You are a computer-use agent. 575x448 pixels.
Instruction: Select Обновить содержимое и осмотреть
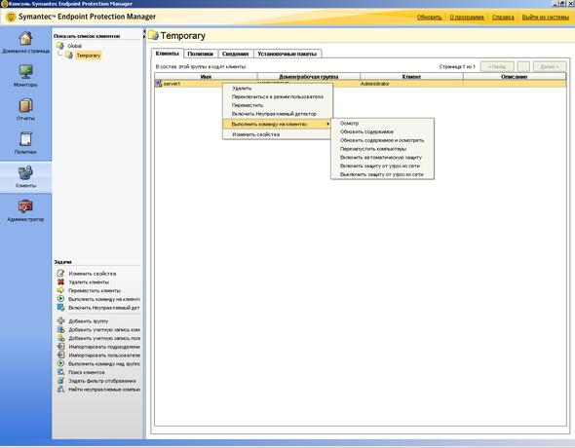pos(382,140)
